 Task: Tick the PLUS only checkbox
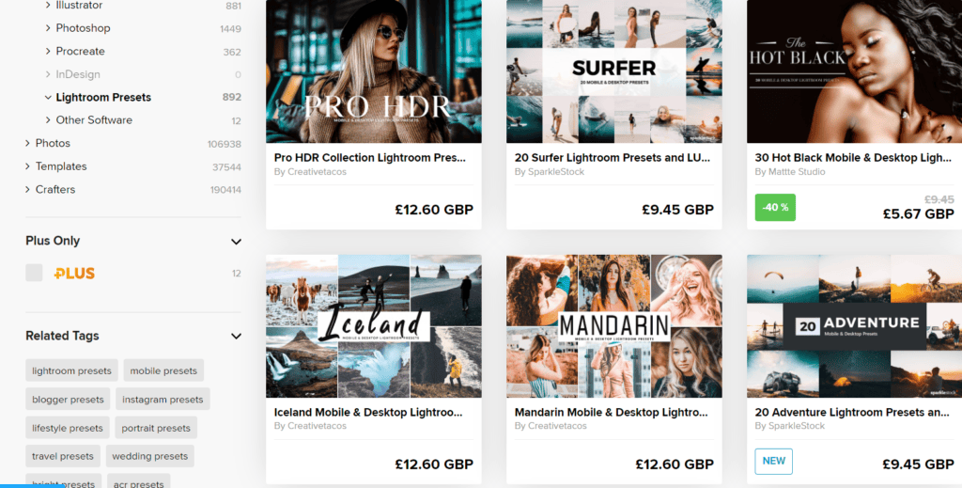[34, 274]
